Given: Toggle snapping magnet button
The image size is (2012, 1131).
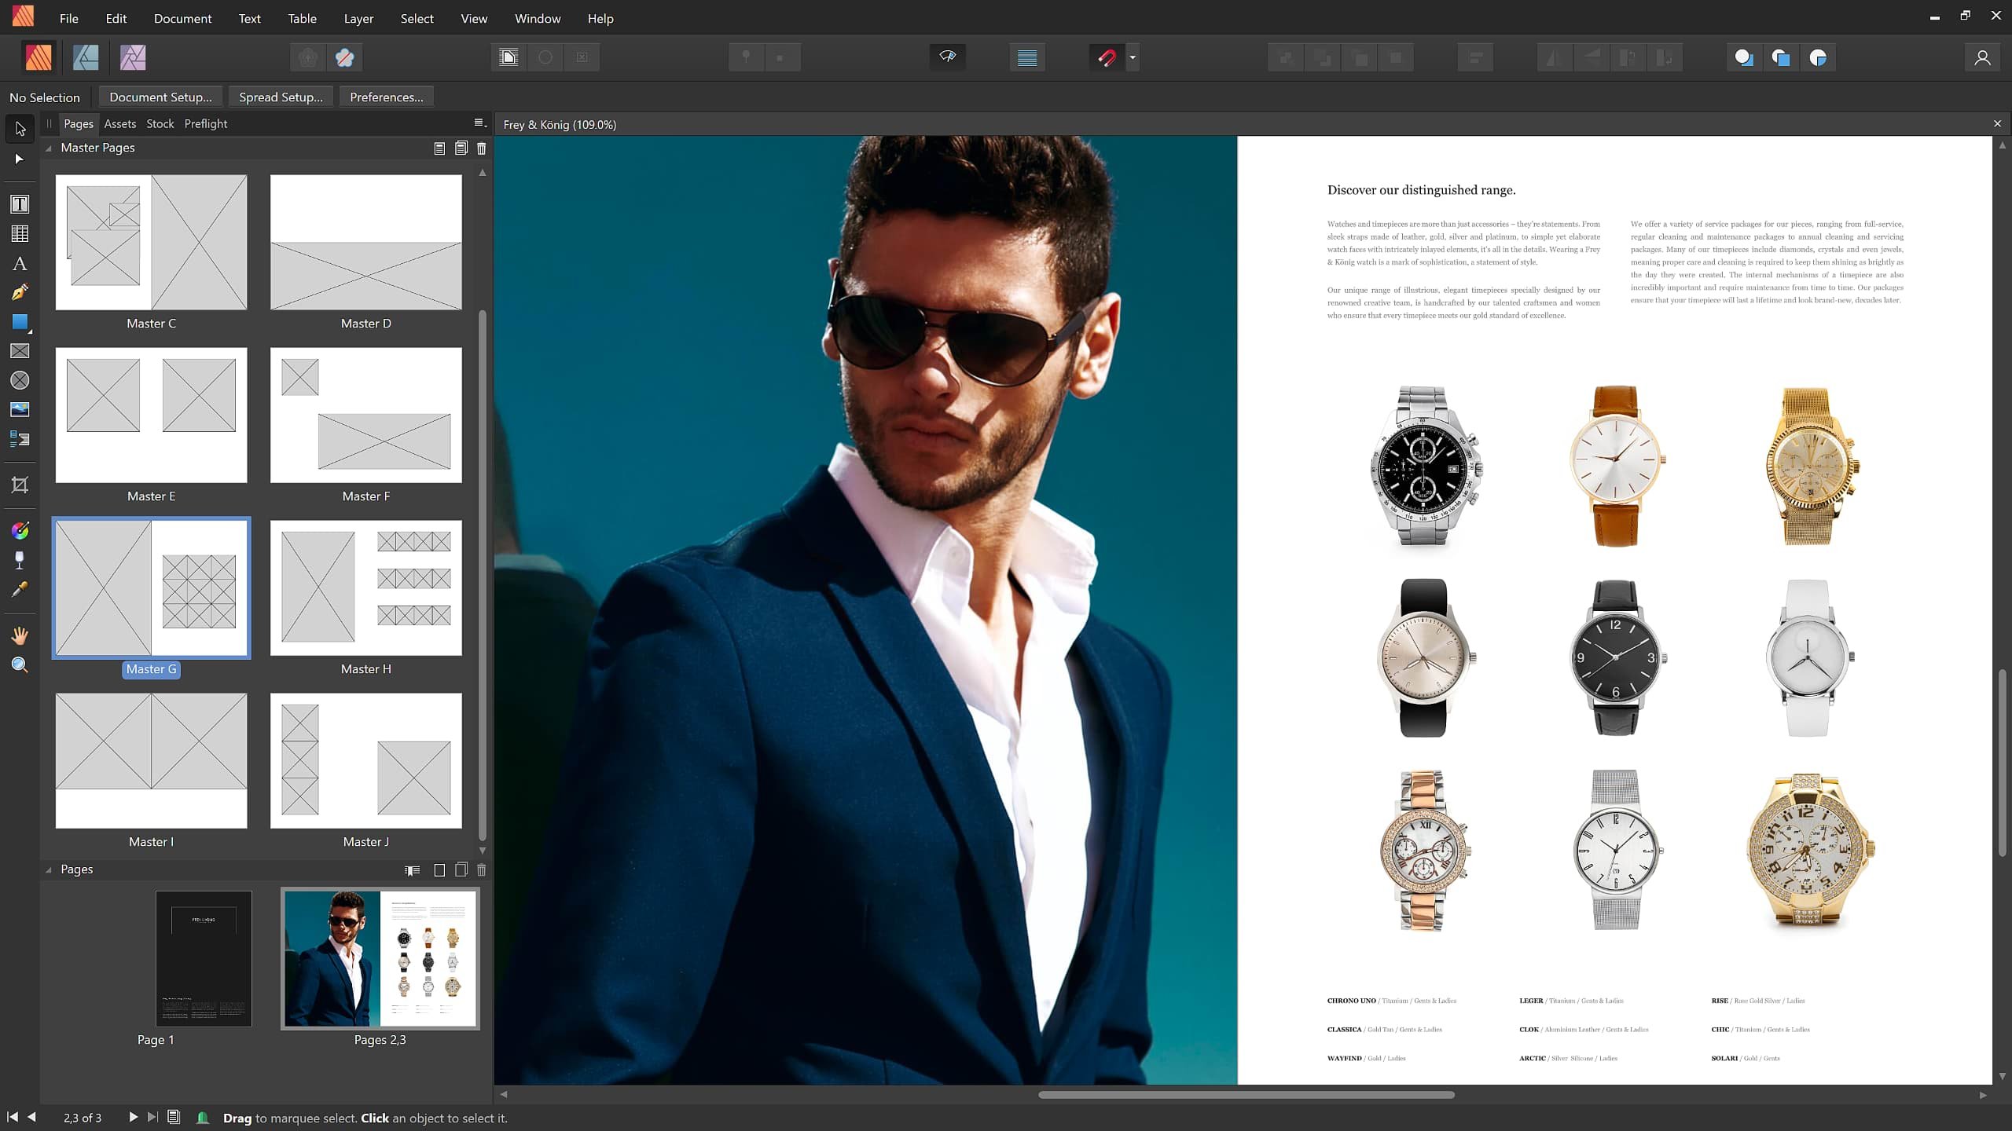Looking at the screenshot, I should pos(1107,57).
